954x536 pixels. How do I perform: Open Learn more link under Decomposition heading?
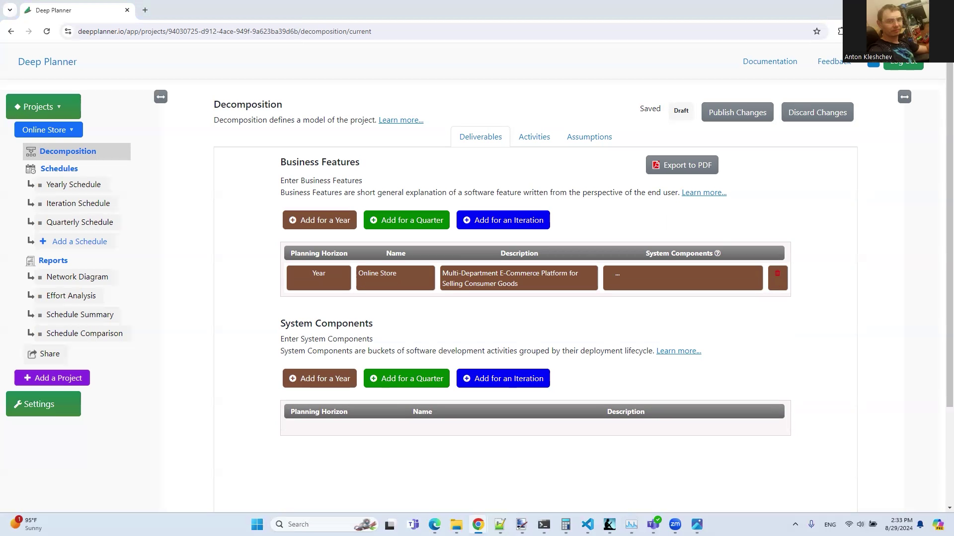401,120
